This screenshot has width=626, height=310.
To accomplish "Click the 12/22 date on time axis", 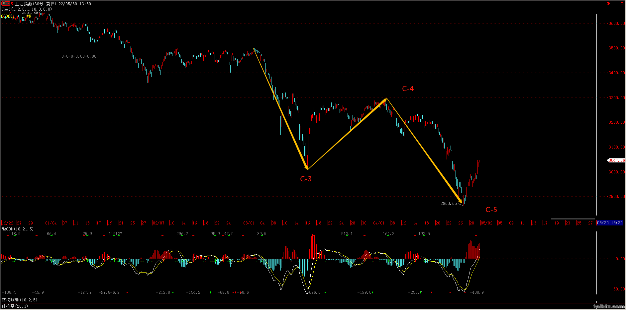I will [8, 223].
